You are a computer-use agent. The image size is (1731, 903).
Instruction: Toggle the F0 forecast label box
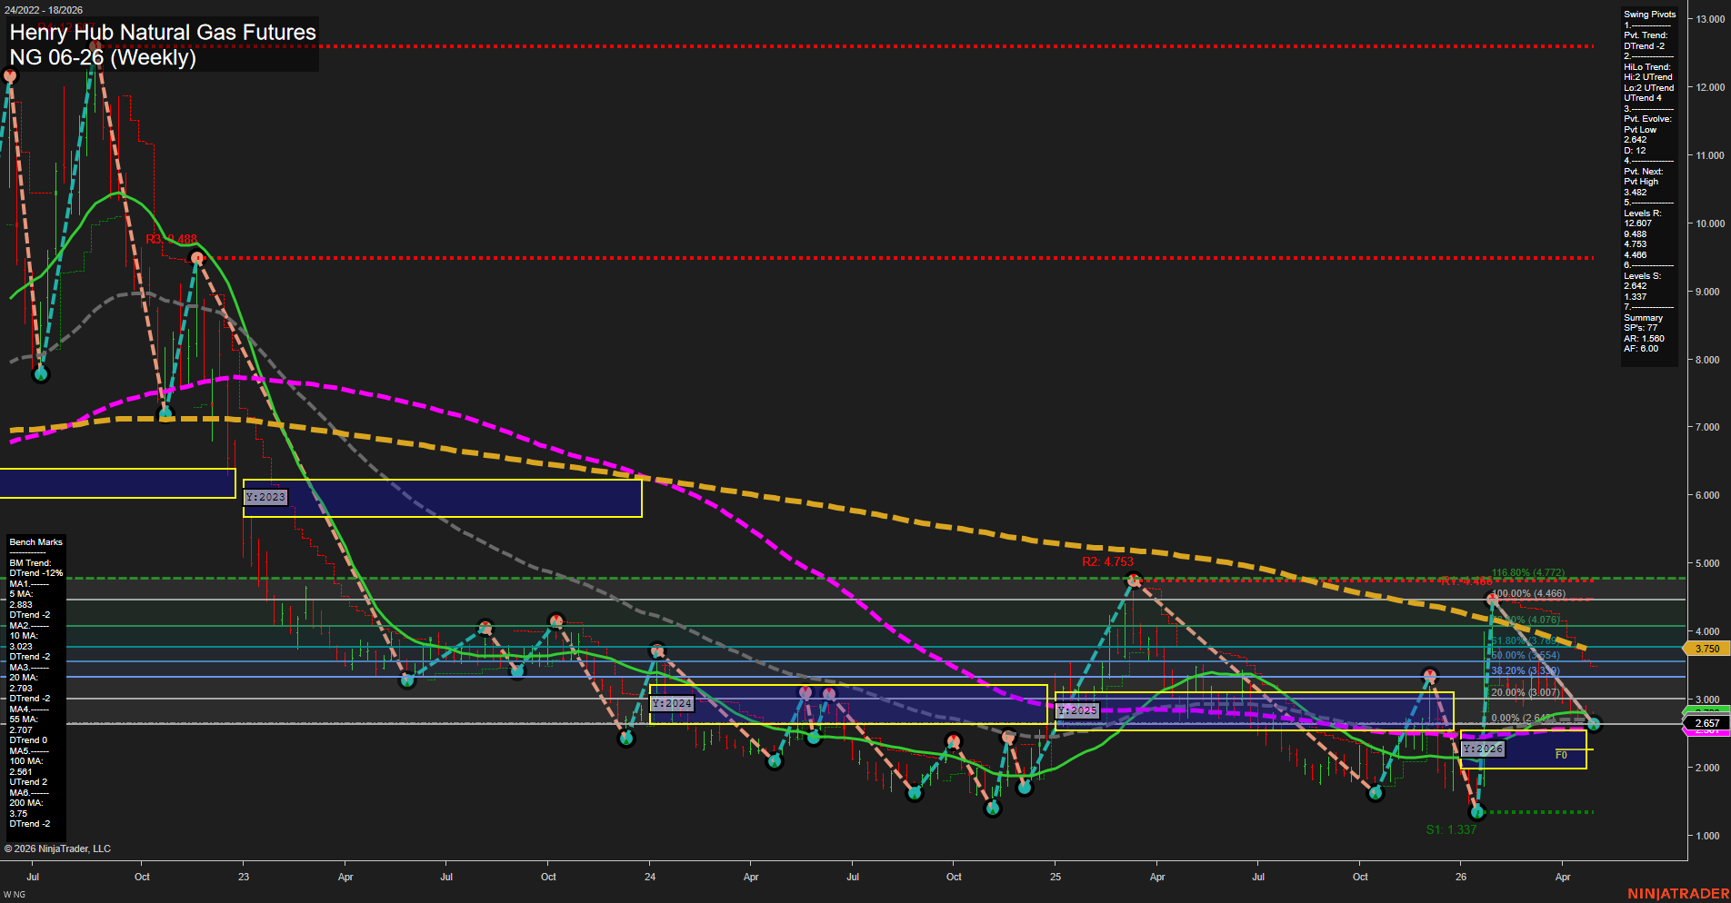(1561, 754)
